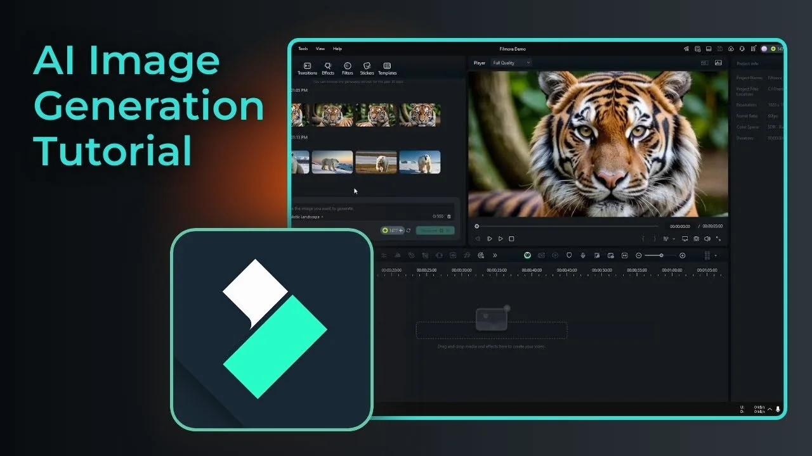This screenshot has width=812, height=456.
Task: Click the timeline drag-and-drop media zone
Action: (x=492, y=330)
